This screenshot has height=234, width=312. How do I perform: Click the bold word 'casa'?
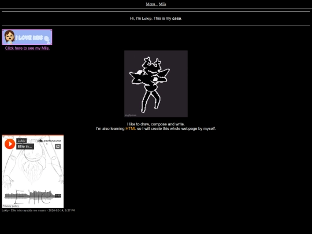point(176,18)
